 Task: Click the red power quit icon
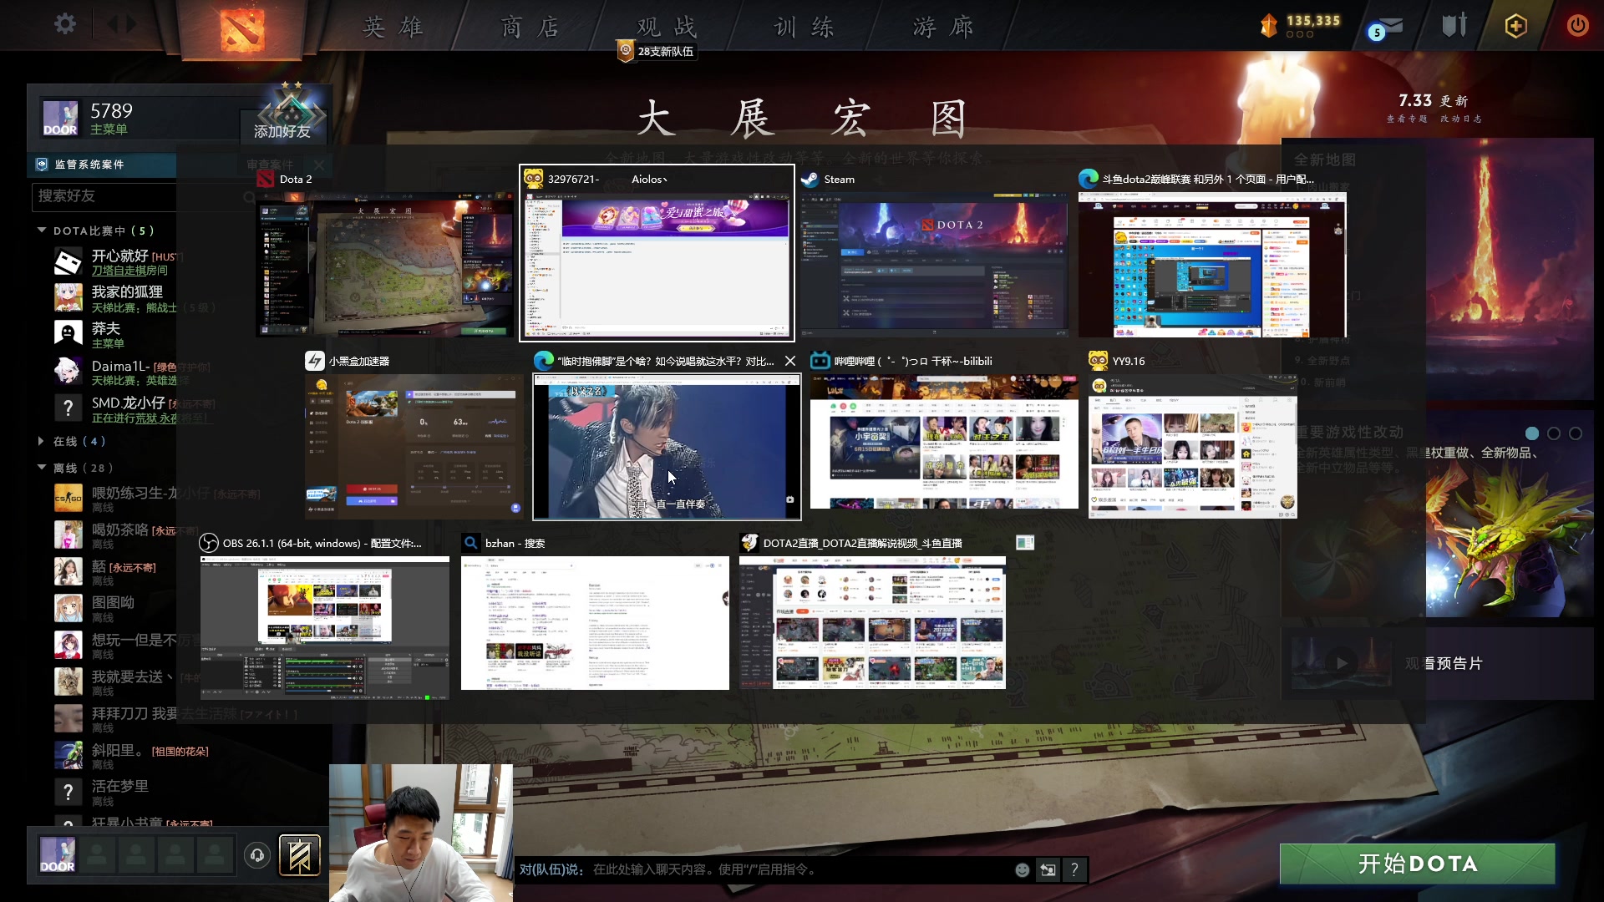1577,25
